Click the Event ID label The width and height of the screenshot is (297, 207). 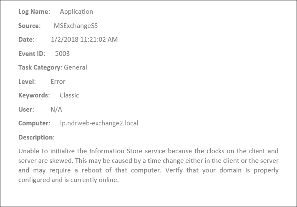[x=32, y=54]
